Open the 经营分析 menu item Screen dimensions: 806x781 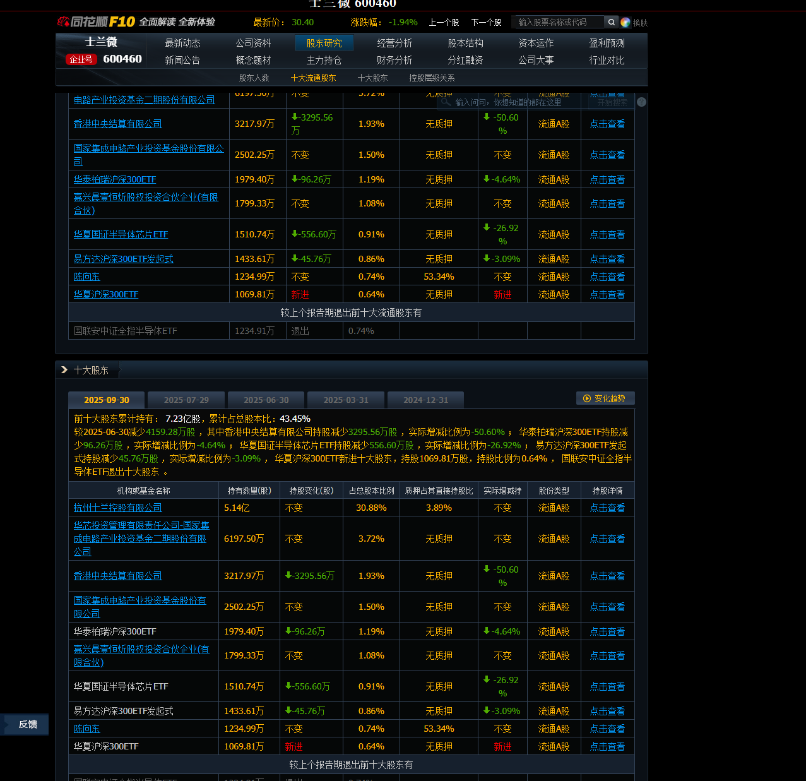coord(394,43)
